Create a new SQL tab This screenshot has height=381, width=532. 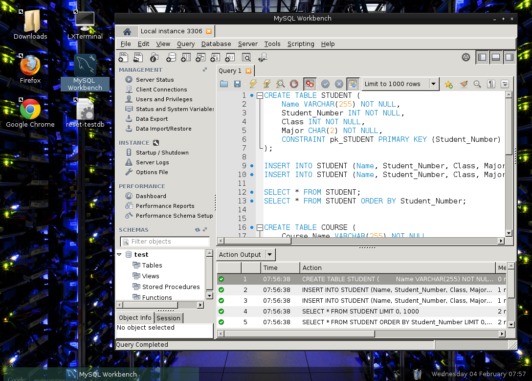click(x=124, y=57)
